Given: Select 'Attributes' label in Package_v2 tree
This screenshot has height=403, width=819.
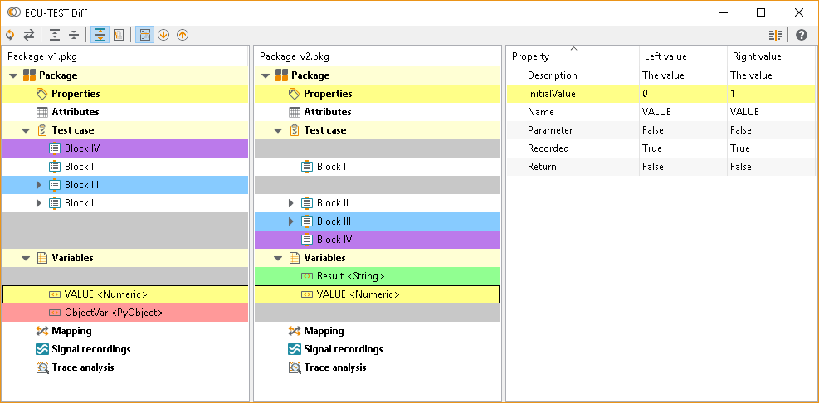Looking at the screenshot, I should click(328, 112).
